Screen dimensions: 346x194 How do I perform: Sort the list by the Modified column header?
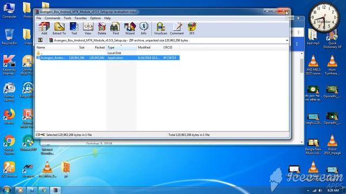[149, 47]
